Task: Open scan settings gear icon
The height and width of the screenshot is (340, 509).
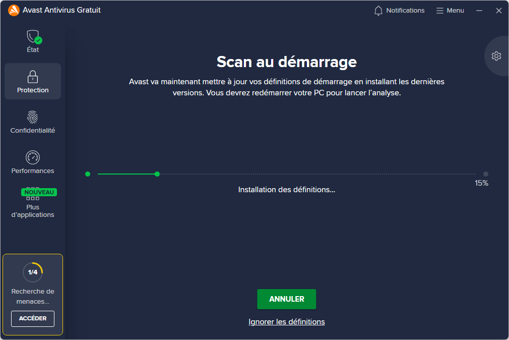Action: pyautogui.click(x=496, y=56)
